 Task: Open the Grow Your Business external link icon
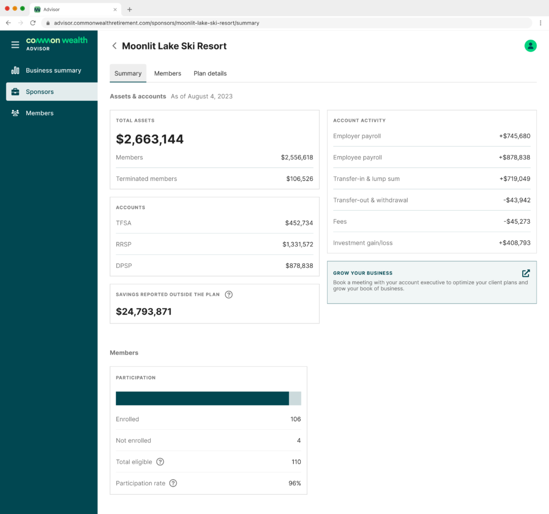click(526, 273)
